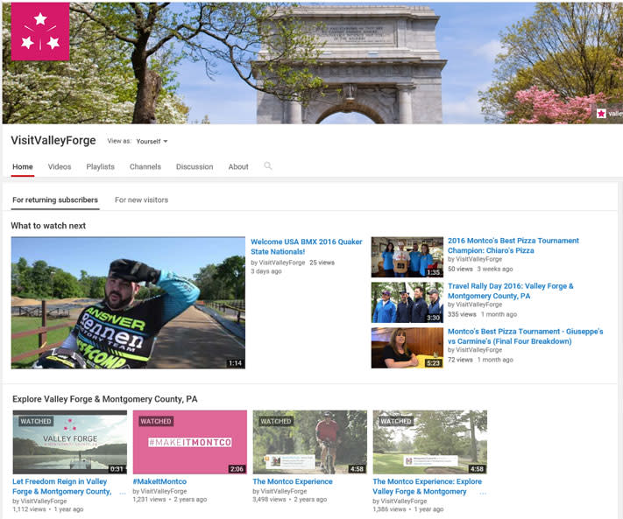Open Let Freedom Reign in Valley Forge link
Image resolution: width=623 pixels, height=519 pixels.
pos(61,486)
